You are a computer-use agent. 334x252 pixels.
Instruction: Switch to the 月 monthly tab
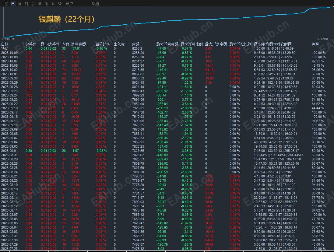(x=26, y=4)
